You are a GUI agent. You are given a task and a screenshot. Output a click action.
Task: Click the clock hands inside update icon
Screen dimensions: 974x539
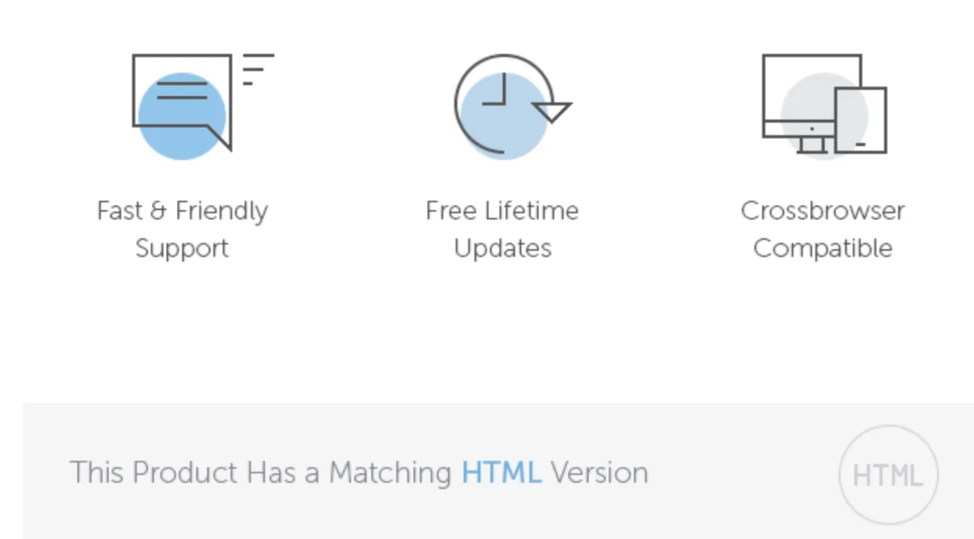(x=495, y=89)
